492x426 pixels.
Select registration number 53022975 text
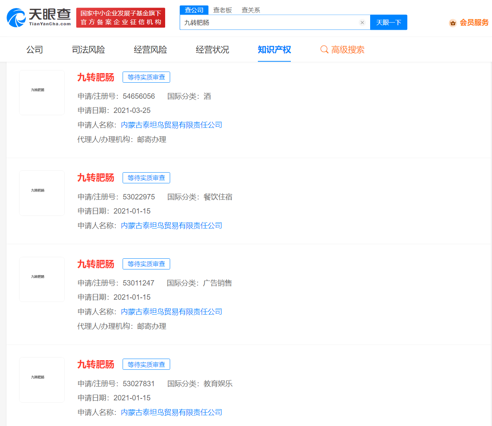[x=139, y=197]
